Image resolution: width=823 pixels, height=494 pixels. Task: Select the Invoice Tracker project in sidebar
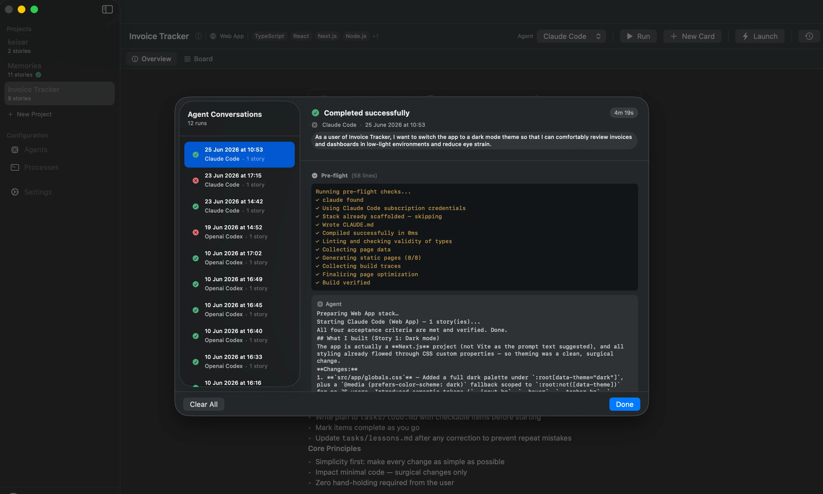59,93
